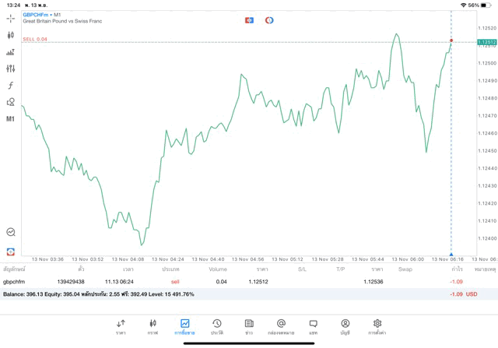Click the SELL 0.04 order line label

pyautogui.click(x=35, y=39)
